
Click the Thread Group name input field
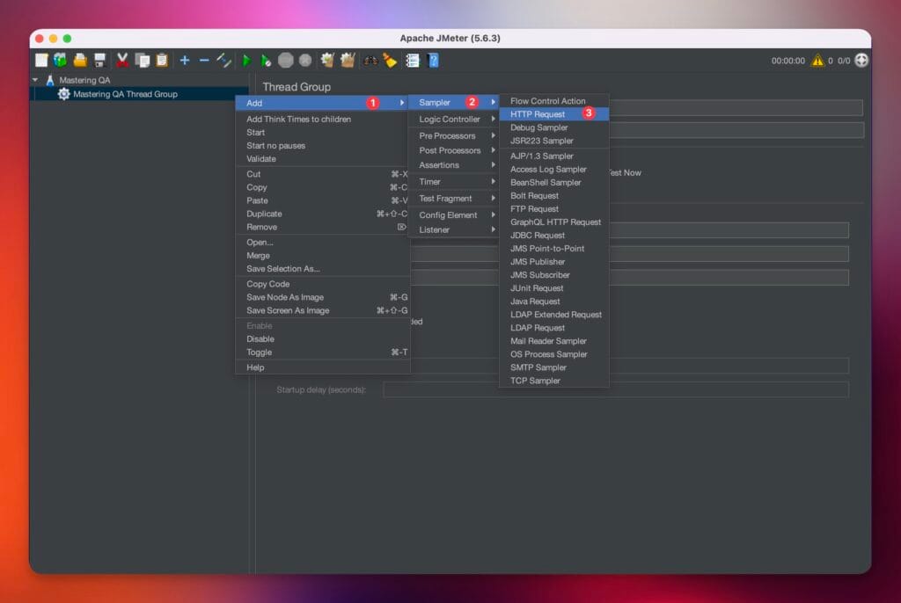tap(736, 107)
